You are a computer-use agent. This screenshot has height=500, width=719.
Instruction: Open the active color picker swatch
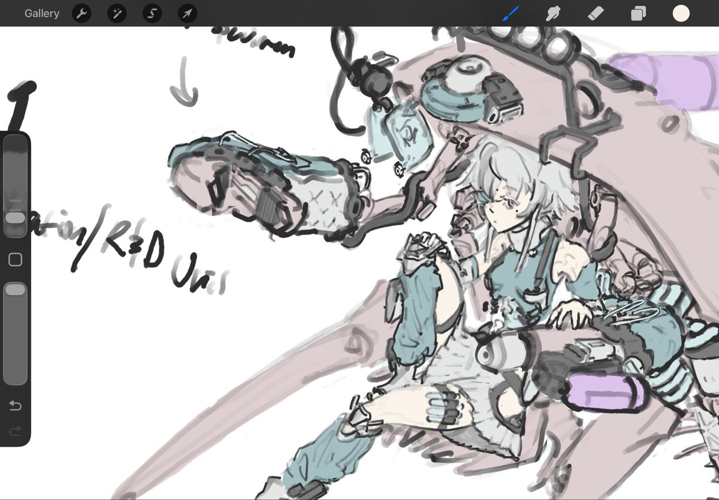click(x=681, y=13)
